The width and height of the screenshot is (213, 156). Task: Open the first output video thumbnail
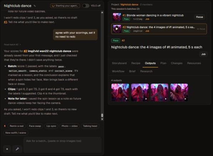tap(120, 93)
